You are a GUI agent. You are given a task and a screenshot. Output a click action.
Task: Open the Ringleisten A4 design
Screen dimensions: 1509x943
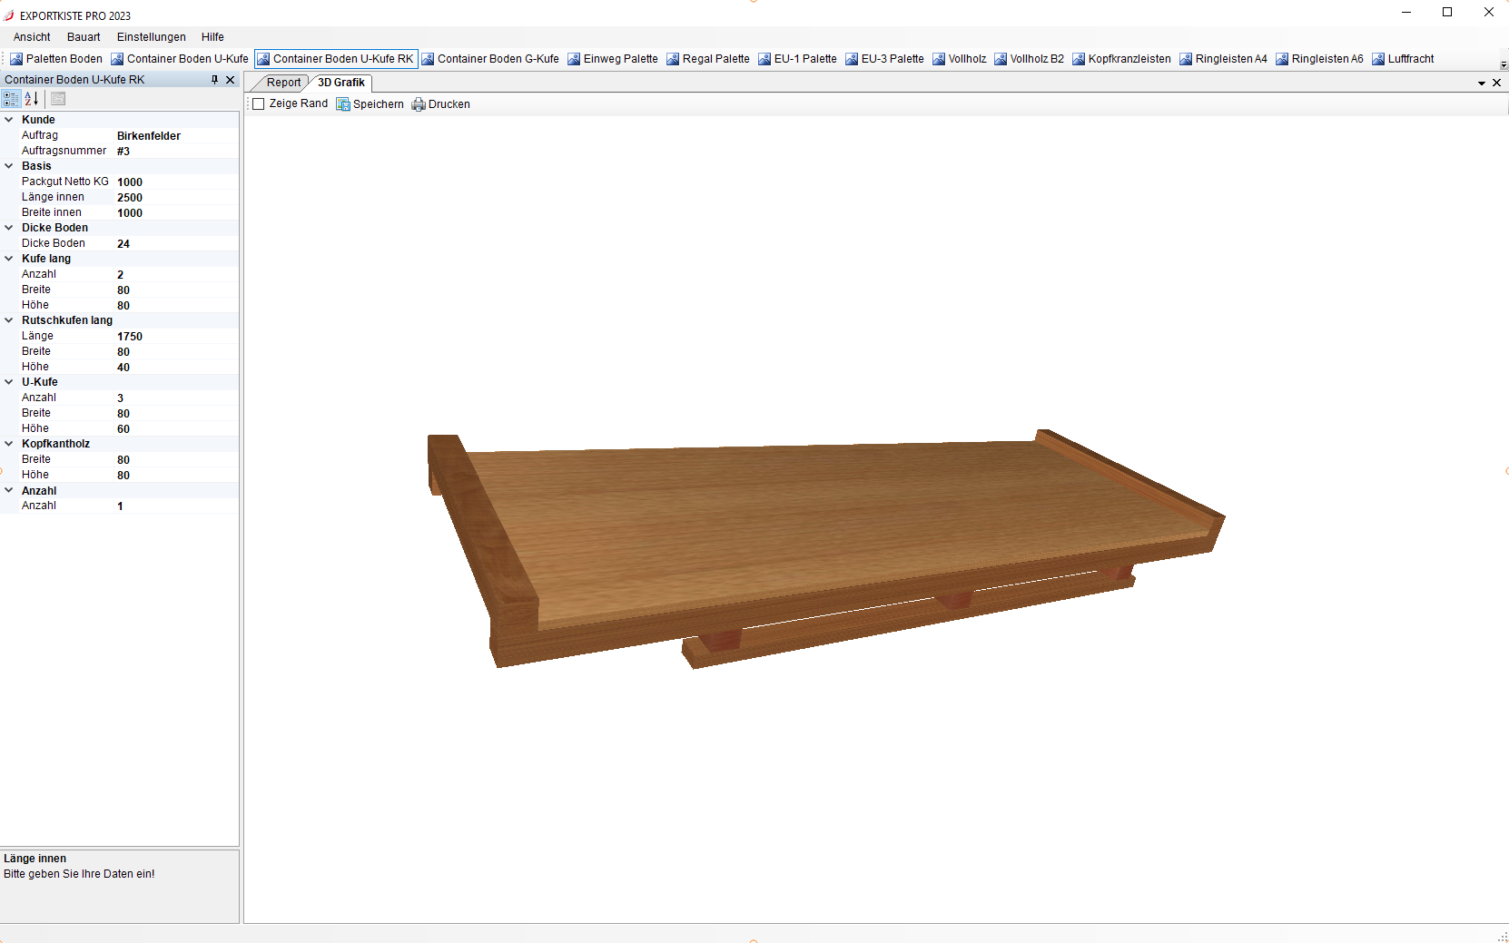pyautogui.click(x=1223, y=59)
